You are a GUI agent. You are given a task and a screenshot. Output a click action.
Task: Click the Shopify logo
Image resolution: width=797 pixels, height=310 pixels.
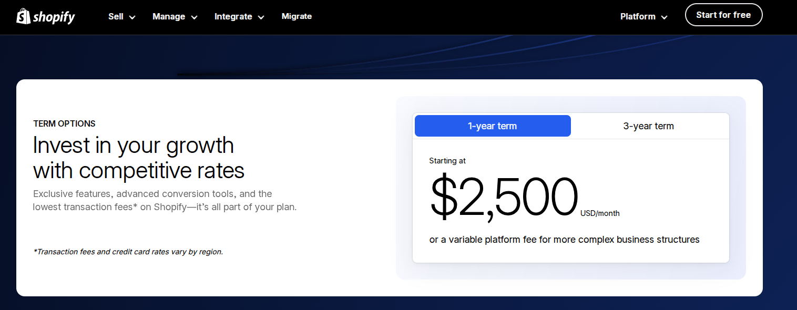(46, 17)
